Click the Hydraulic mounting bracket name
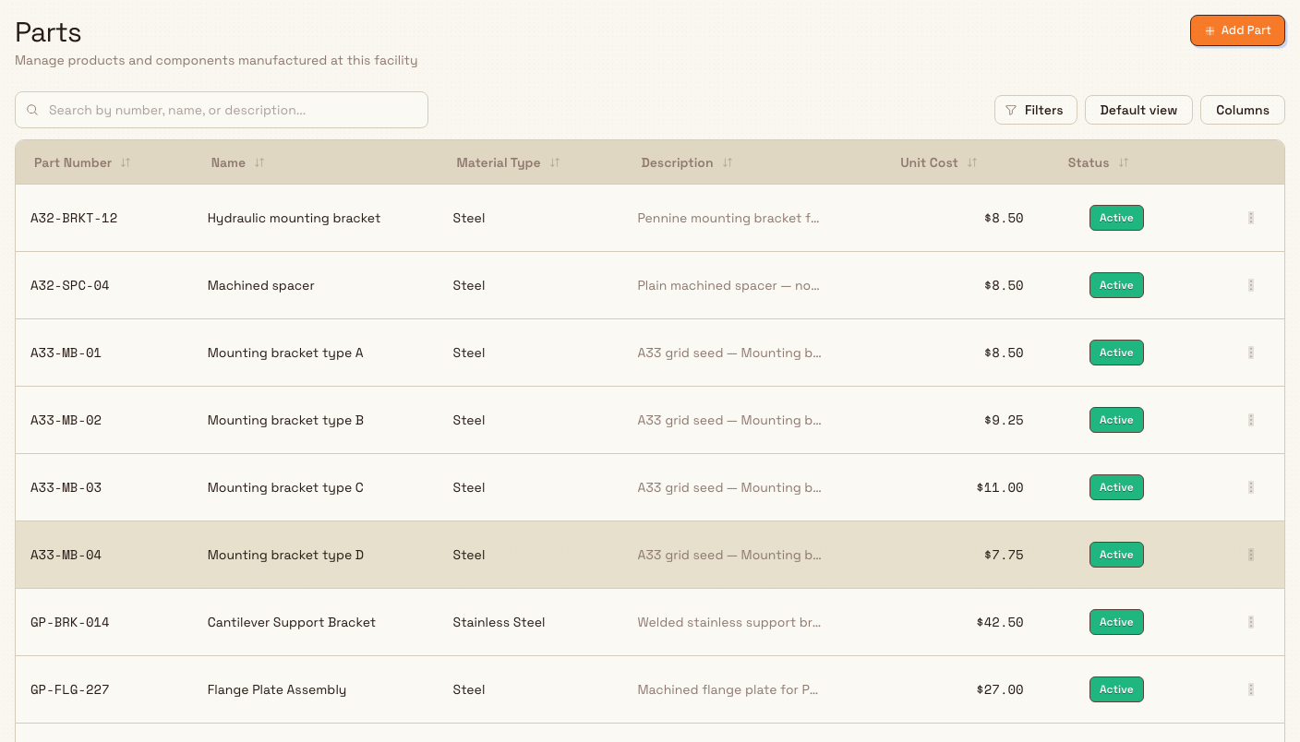Image resolution: width=1300 pixels, height=742 pixels. [294, 218]
